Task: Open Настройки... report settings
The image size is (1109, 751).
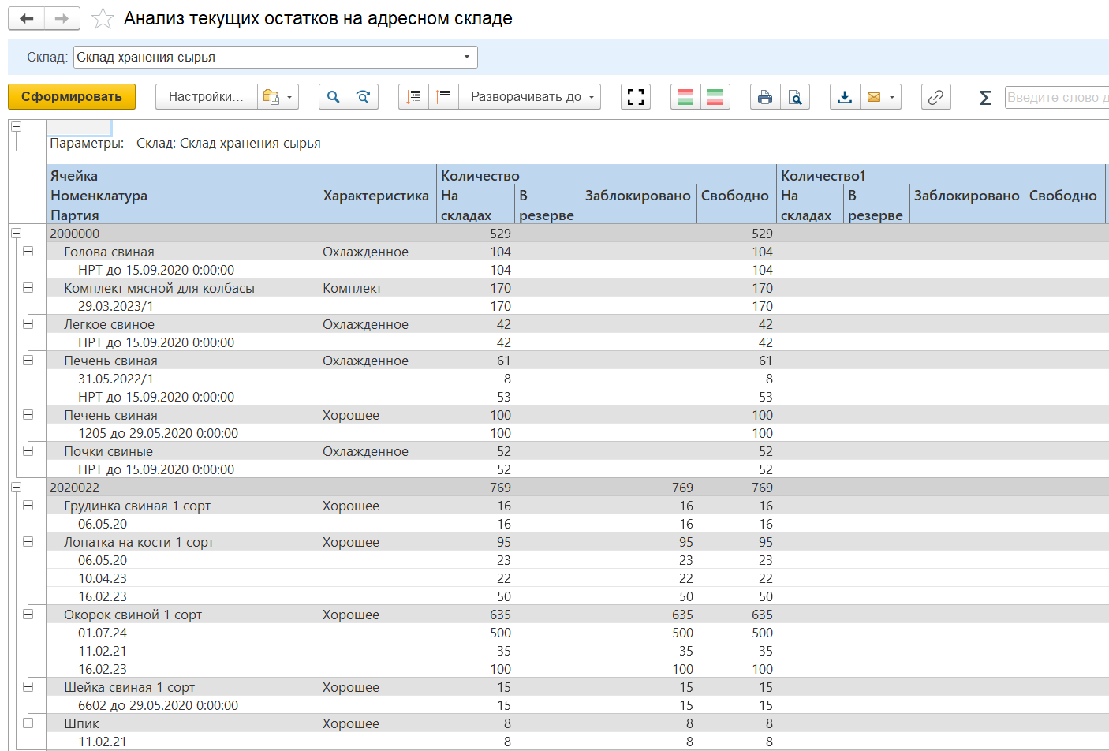Action: click(x=205, y=97)
